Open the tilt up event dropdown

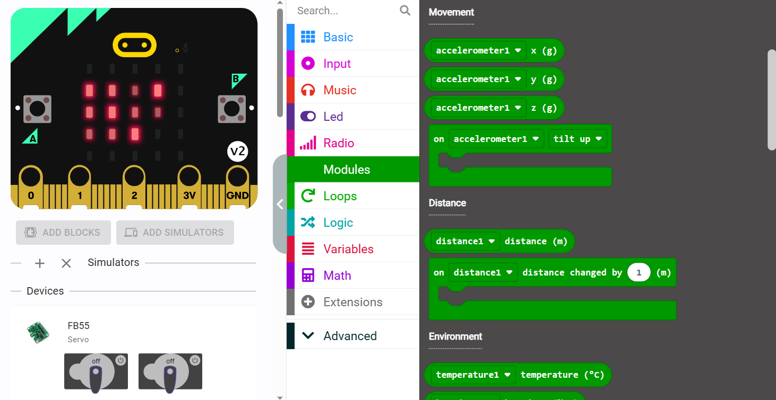[x=577, y=139]
